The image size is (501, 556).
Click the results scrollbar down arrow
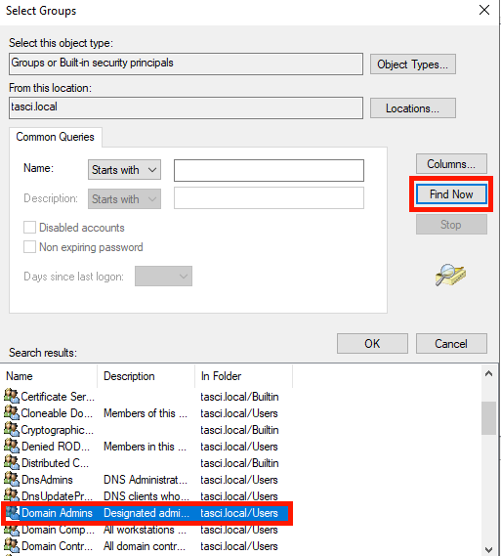[x=488, y=549]
